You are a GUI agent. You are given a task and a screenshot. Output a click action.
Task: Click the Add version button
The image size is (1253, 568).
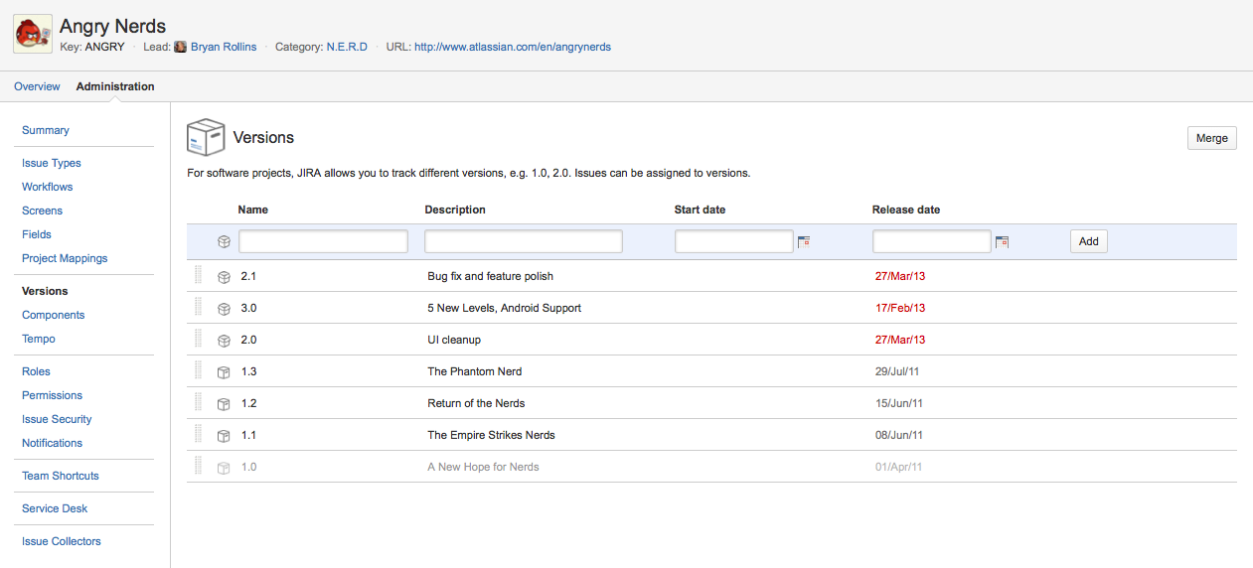point(1088,241)
